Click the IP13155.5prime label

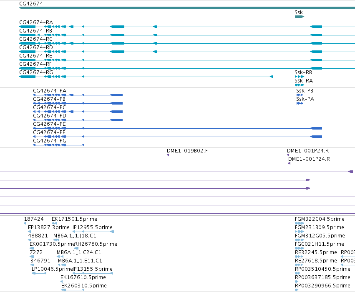coord(93,269)
